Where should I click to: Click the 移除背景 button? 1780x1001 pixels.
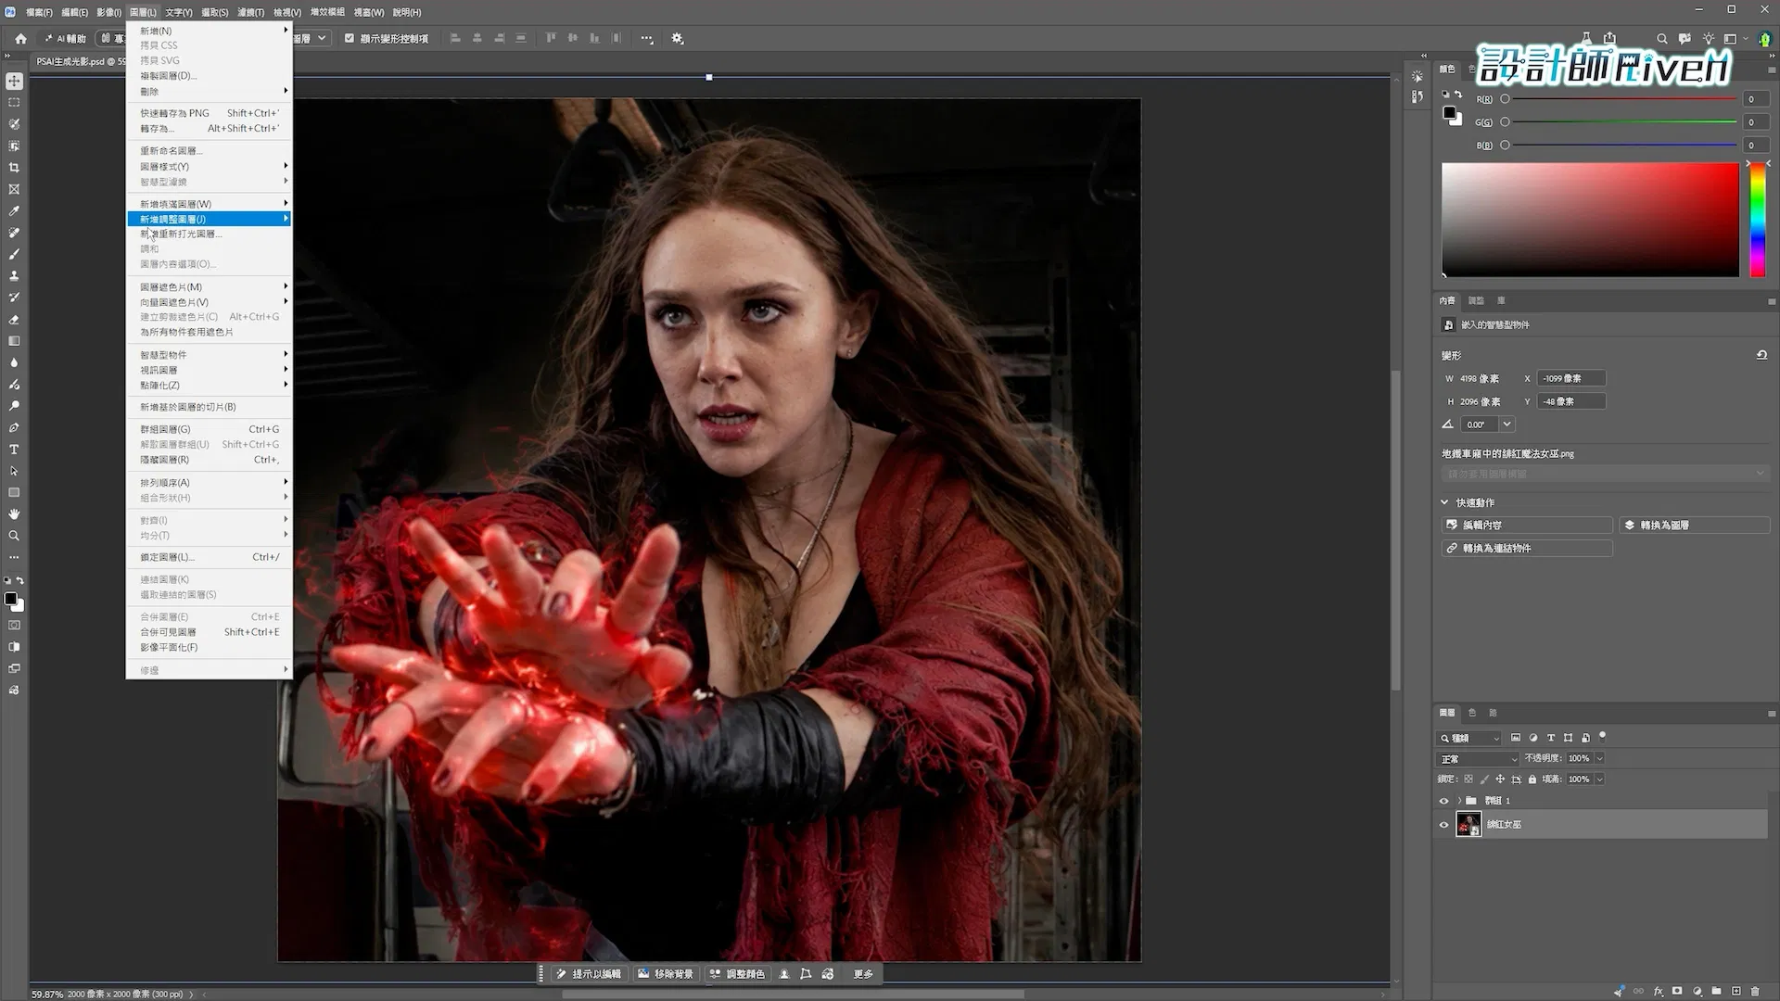point(667,974)
